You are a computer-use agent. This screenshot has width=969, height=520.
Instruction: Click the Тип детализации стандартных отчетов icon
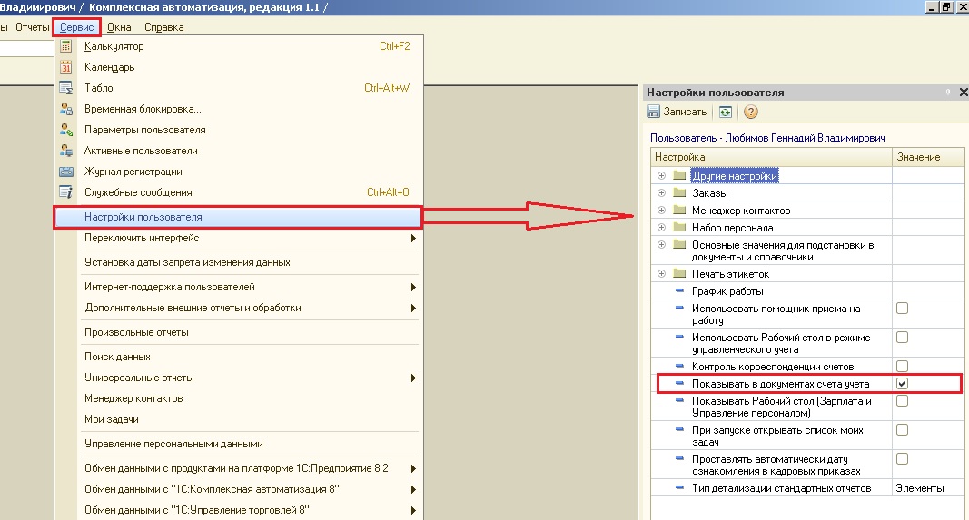(x=680, y=488)
